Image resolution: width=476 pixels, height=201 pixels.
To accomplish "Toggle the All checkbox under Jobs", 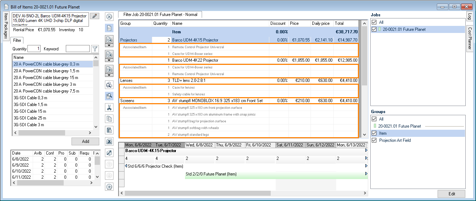I will 374,22.
